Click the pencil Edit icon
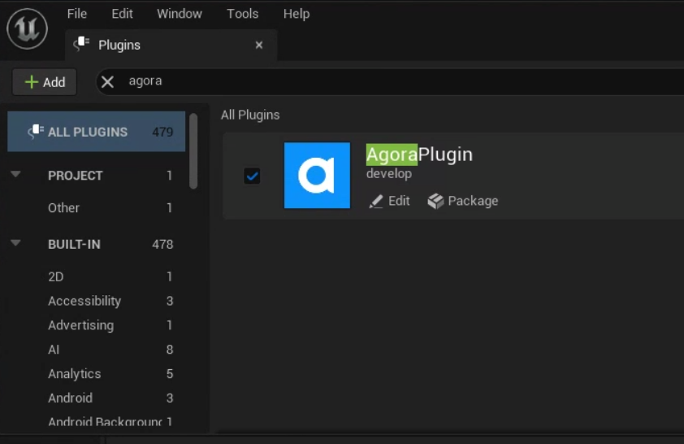Screen dimensions: 684x444 click(376, 201)
